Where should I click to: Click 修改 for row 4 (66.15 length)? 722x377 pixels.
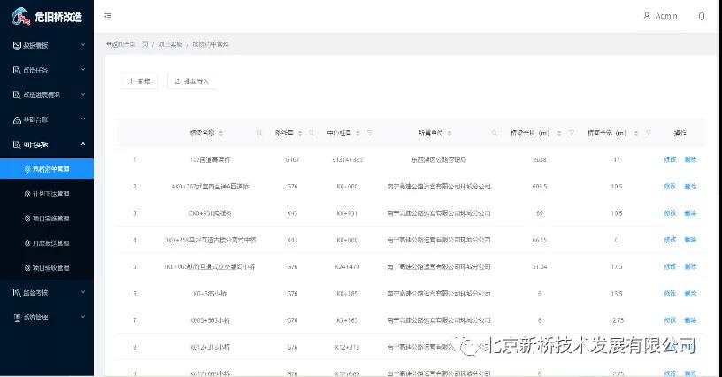point(670,240)
